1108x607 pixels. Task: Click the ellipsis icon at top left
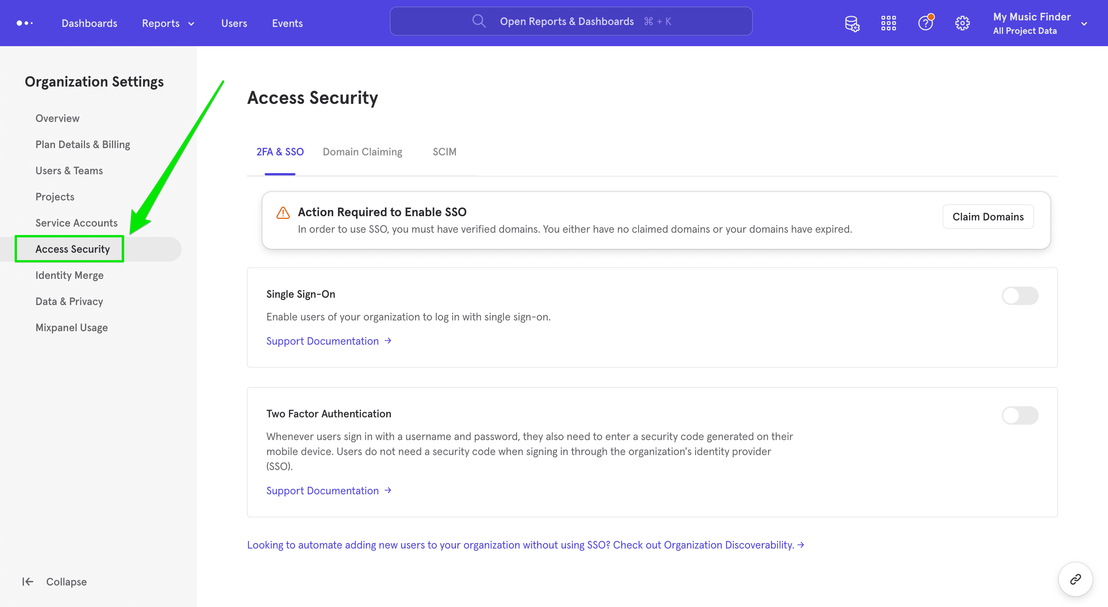(25, 23)
